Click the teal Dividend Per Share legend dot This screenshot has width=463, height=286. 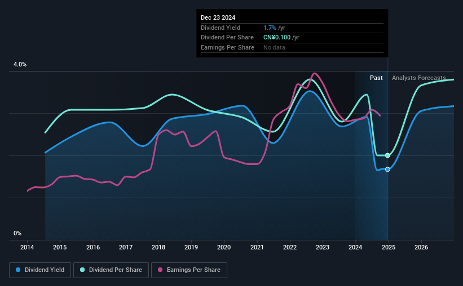[x=82, y=270]
